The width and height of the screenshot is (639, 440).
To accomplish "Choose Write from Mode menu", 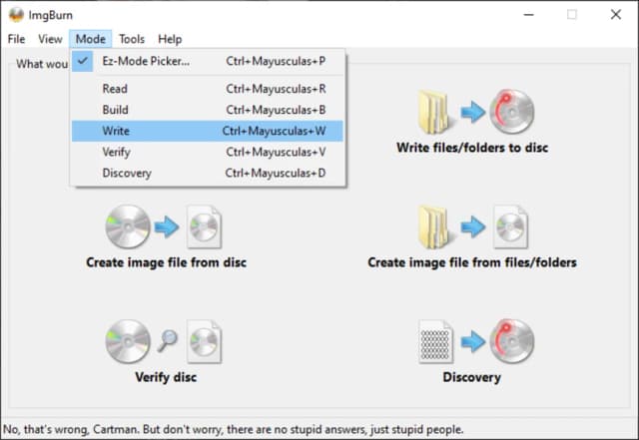I will (208, 131).
